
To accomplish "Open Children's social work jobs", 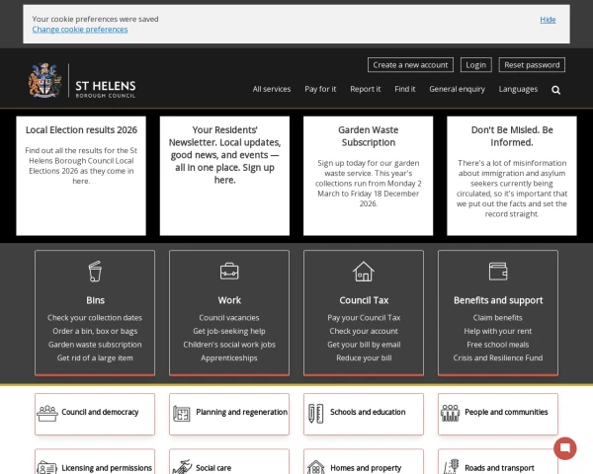I will click(x=229, y=345).
